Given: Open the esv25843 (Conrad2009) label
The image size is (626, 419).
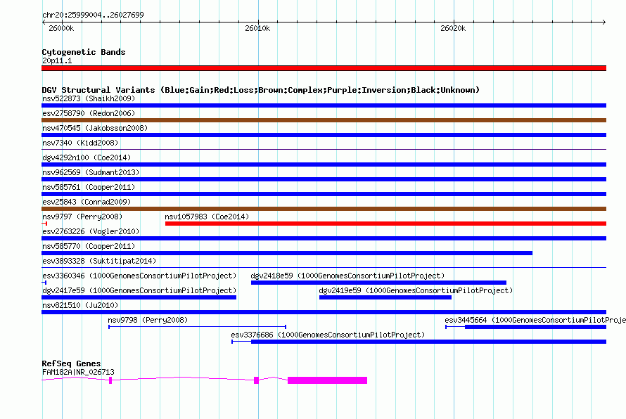Looking at the screenshot, I should 87,202.
